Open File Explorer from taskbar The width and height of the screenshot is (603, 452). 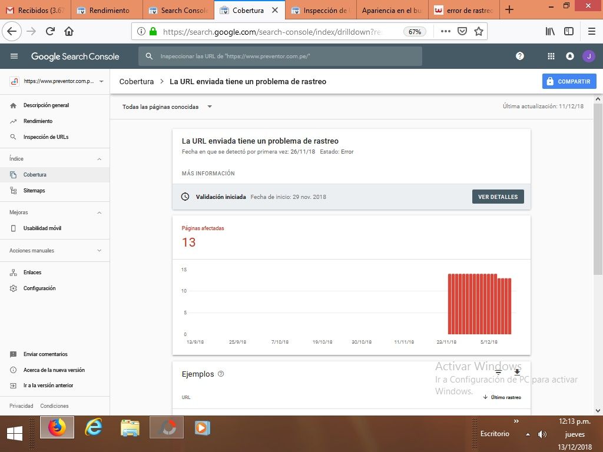pos(130,427)
